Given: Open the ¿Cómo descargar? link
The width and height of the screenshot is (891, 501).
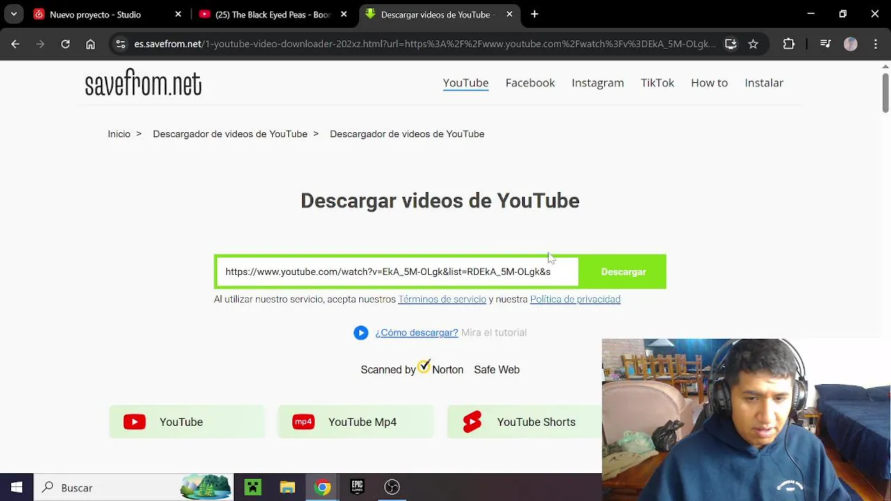Looking at the screenshot, I should pos(416,333).
